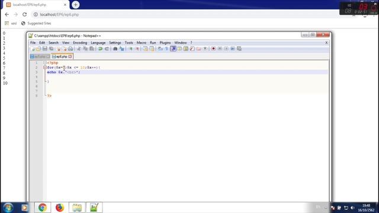Toggle the file monitoring eye icon

click(x=205, y=49)
